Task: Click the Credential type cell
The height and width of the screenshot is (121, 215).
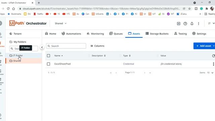Action: click(x=128, y=64)
